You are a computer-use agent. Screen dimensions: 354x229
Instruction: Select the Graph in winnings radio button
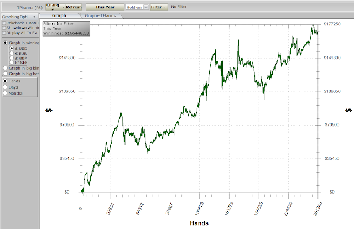(x=6, y=43)
